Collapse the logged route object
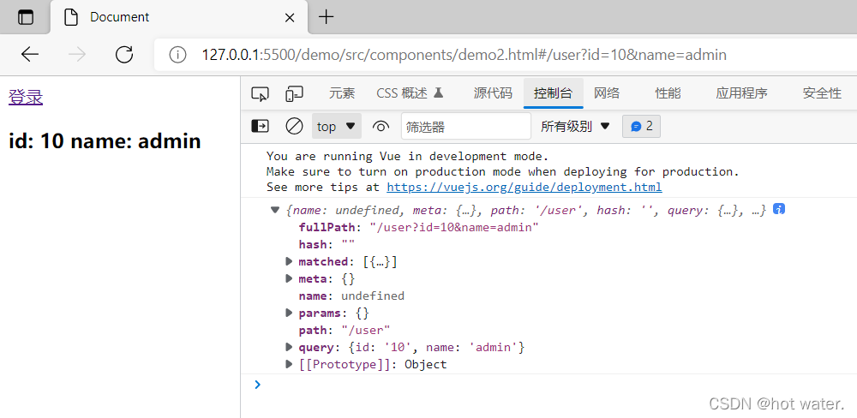 275,211
